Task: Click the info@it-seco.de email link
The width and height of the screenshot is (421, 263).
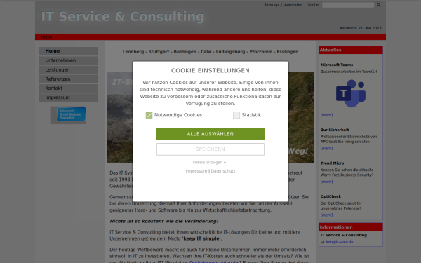Action: (340, 242)
